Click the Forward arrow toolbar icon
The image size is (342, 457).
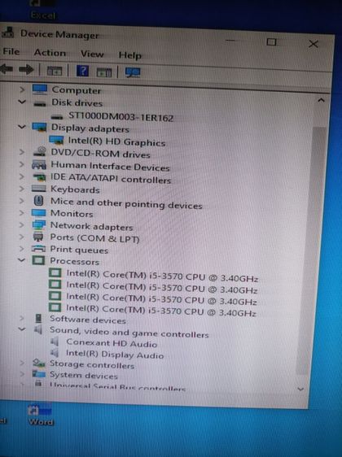[x=26, y=70]
